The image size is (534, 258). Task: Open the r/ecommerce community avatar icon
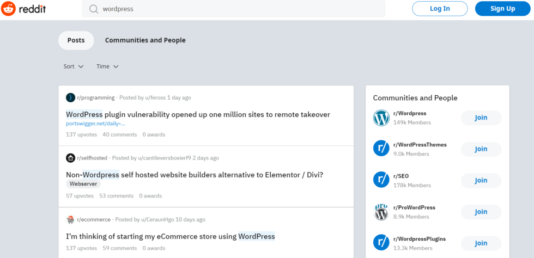(x=70, y=219)
